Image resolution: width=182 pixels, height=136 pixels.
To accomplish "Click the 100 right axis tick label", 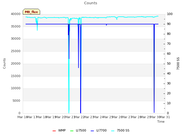I will point(170,14).
